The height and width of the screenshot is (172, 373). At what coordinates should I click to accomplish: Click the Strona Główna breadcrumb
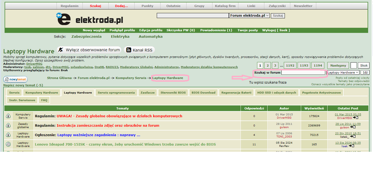(x=59, y=78)
